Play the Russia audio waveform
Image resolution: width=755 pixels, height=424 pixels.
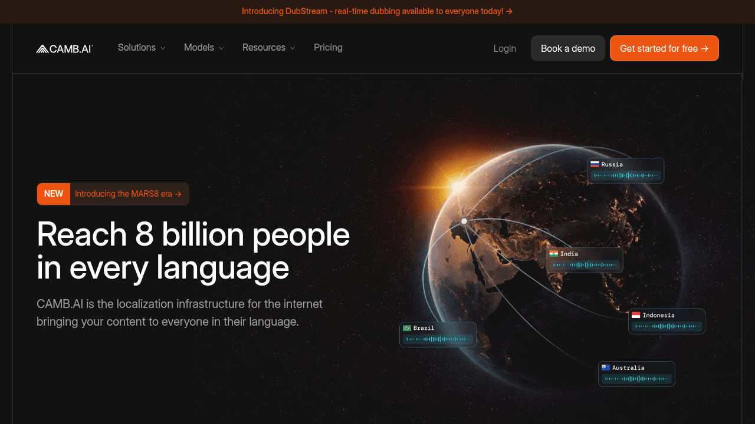pos(626,175)
